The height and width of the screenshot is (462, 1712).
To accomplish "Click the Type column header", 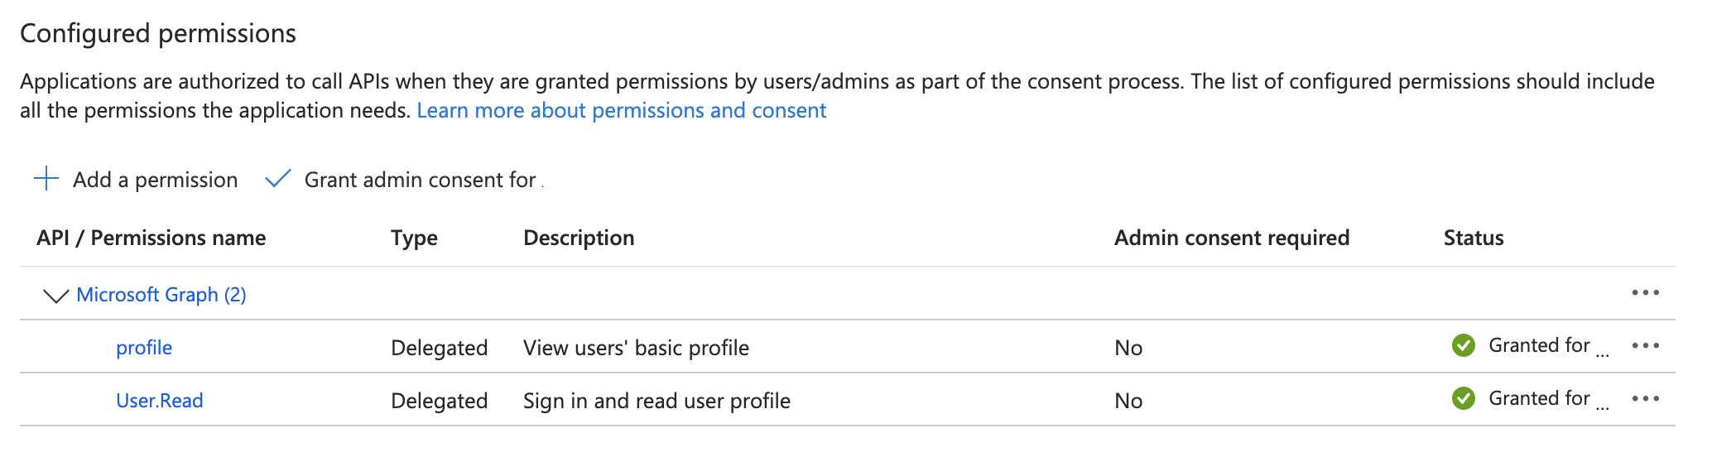I will click(x=414, y=238).
